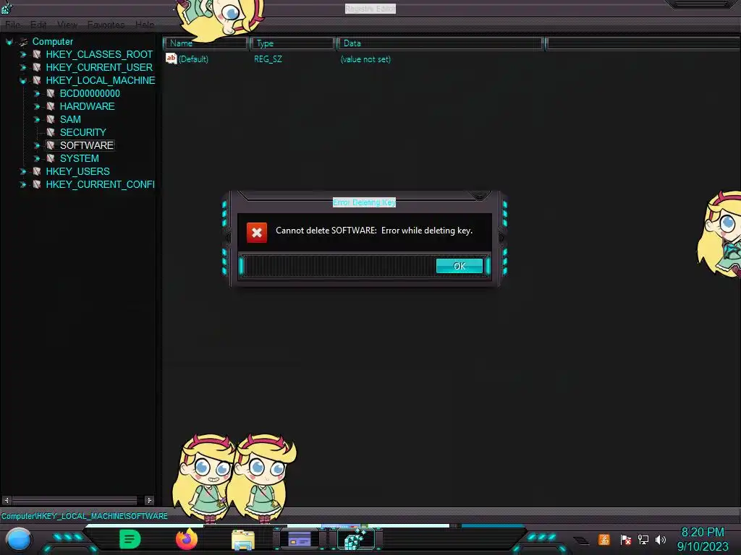Expand the SOFTWARE key arrow
741x555 pixels.
[37, 145]
